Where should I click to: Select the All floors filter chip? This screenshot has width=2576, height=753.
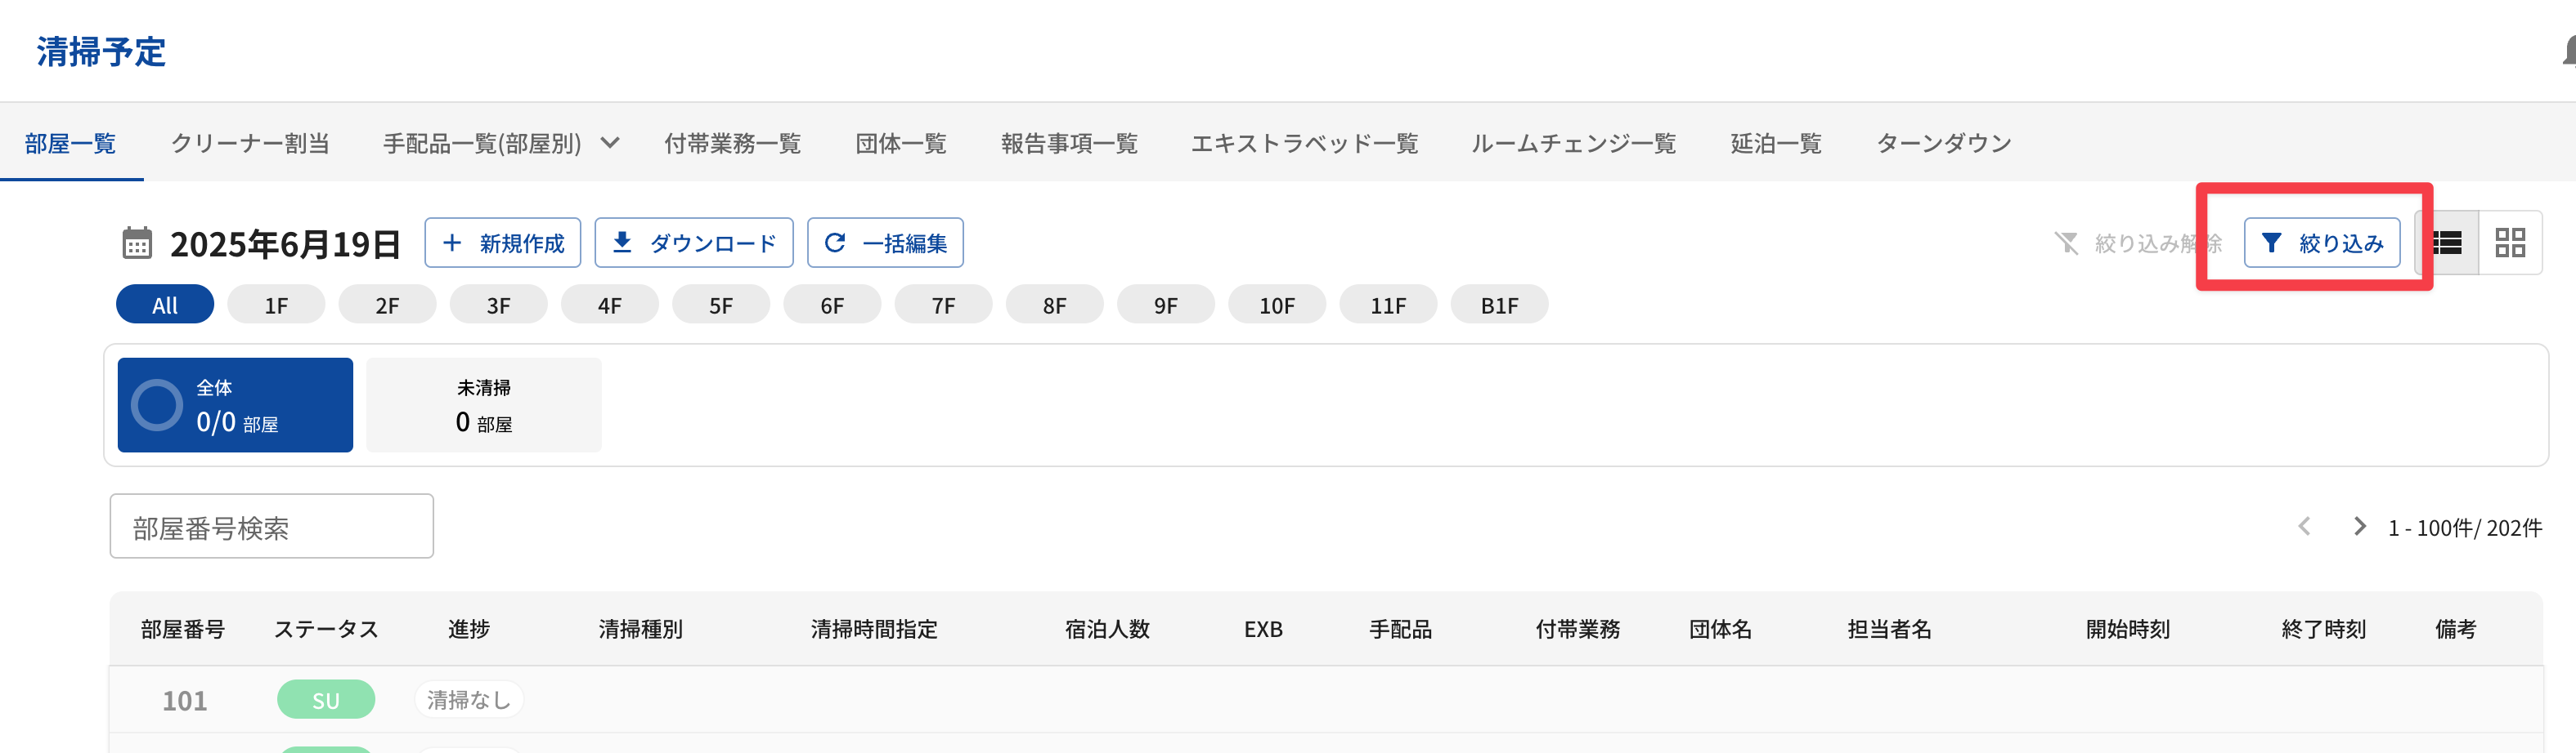coord(165,305)
